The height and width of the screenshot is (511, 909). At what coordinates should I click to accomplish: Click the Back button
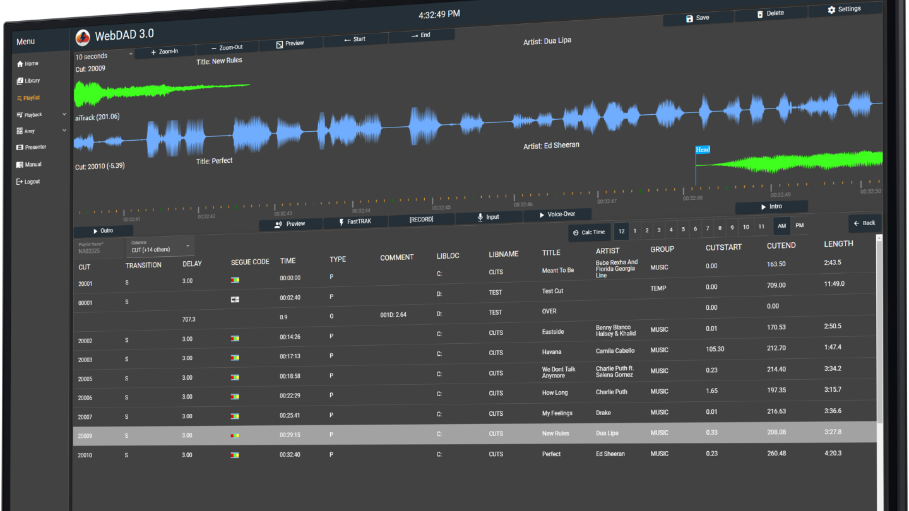[x=864, y=223]
